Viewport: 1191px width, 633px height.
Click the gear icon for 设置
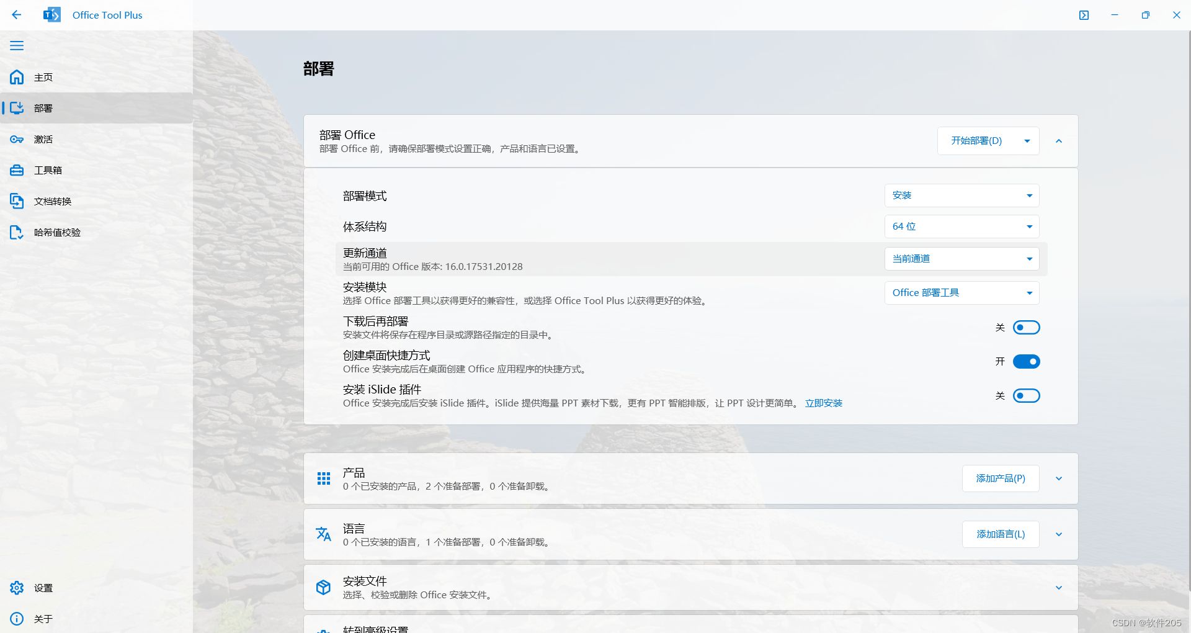click(17, 588)
